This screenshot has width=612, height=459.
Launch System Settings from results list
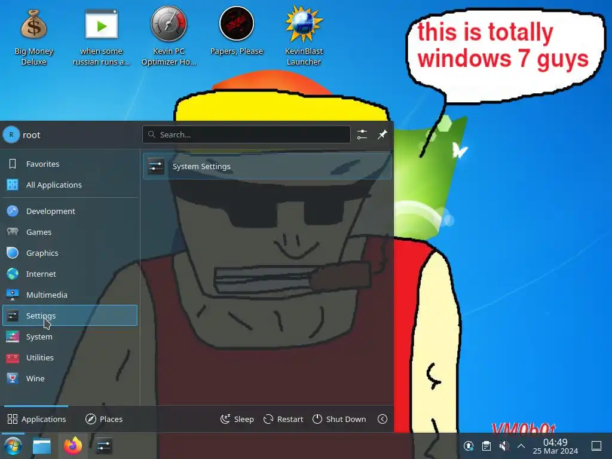[267, 166]
